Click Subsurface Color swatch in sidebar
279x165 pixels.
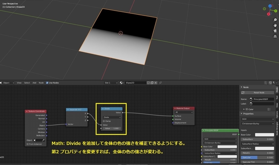point(265,149)
